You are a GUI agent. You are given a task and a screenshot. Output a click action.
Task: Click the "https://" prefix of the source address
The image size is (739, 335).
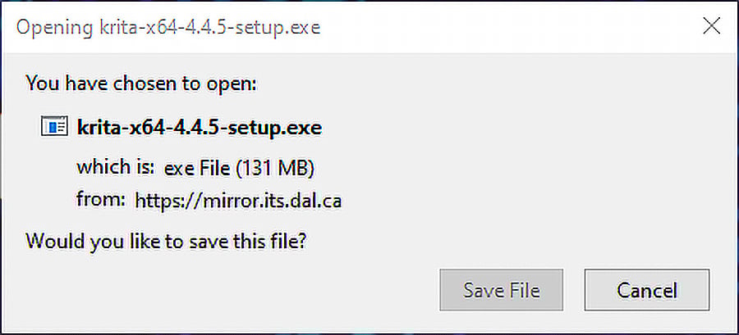click(168, 201)
